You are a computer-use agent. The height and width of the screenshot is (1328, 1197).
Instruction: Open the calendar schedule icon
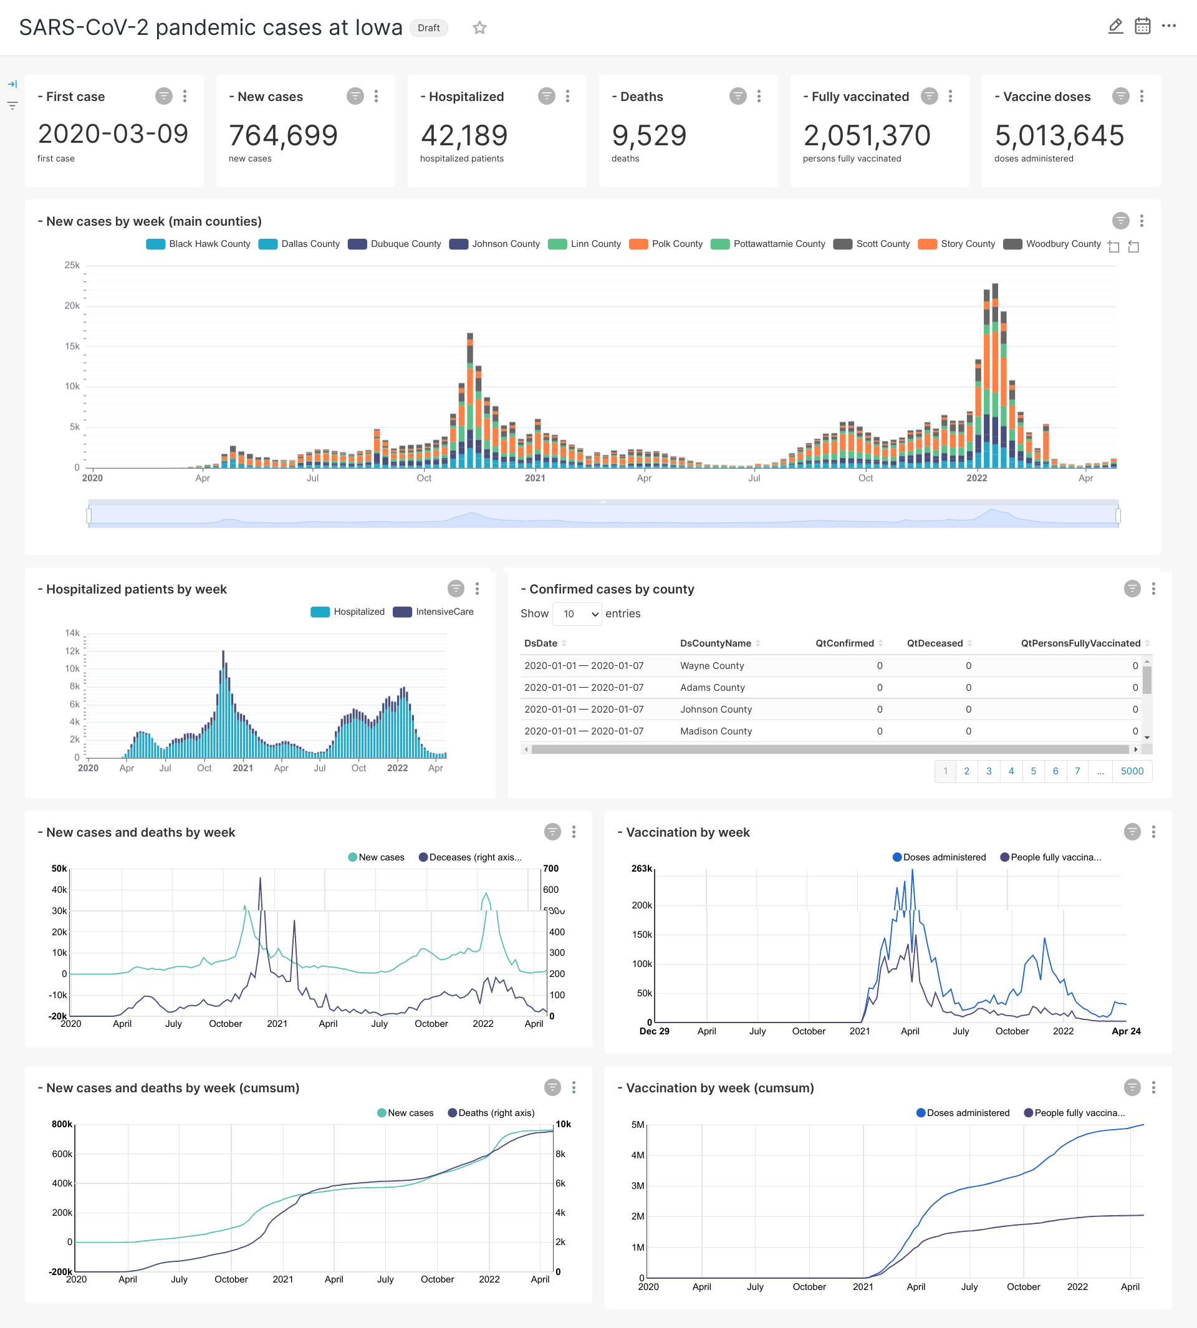point(1142,27)
